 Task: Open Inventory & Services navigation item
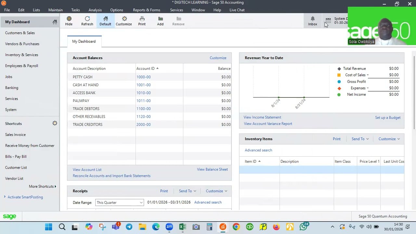[21, 55]
